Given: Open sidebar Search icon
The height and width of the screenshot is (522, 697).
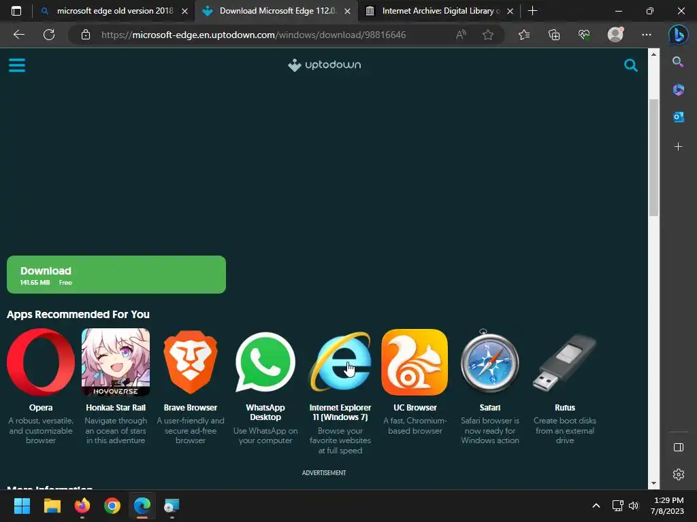Looking at the screenshot, I should click(678, 62).
